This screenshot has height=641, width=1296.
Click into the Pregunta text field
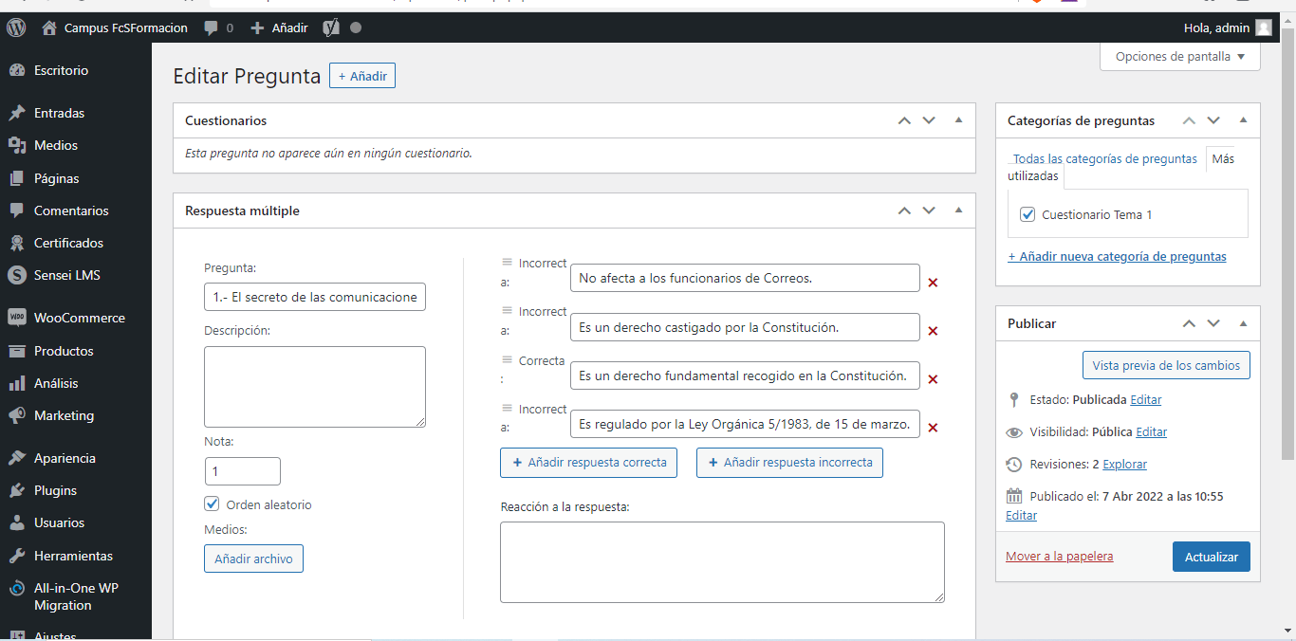tap(315, 297)
